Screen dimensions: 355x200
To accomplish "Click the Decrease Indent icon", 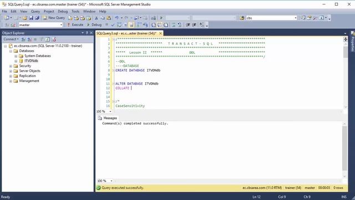I will click(x=188, y=24).
